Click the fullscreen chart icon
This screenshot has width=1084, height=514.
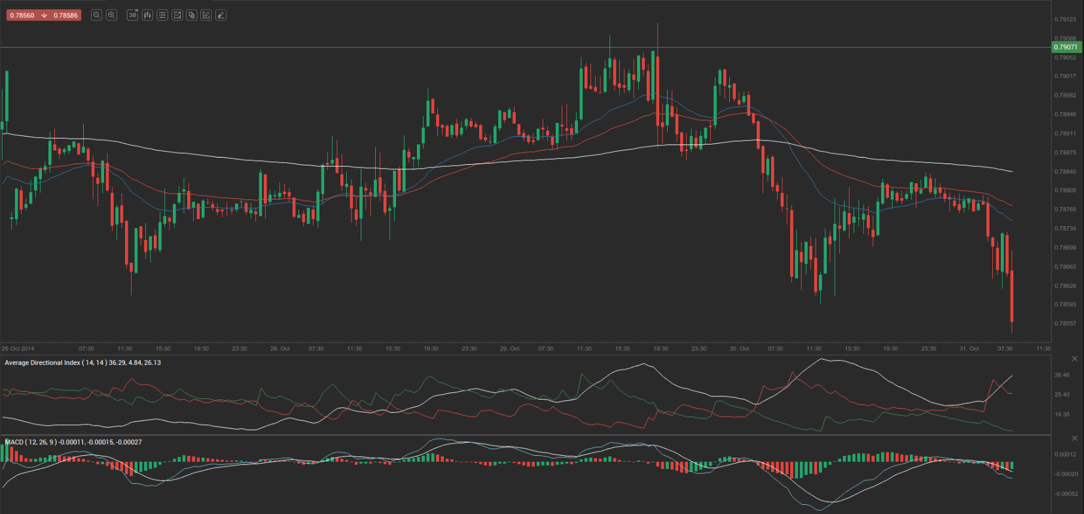(177, 15)
